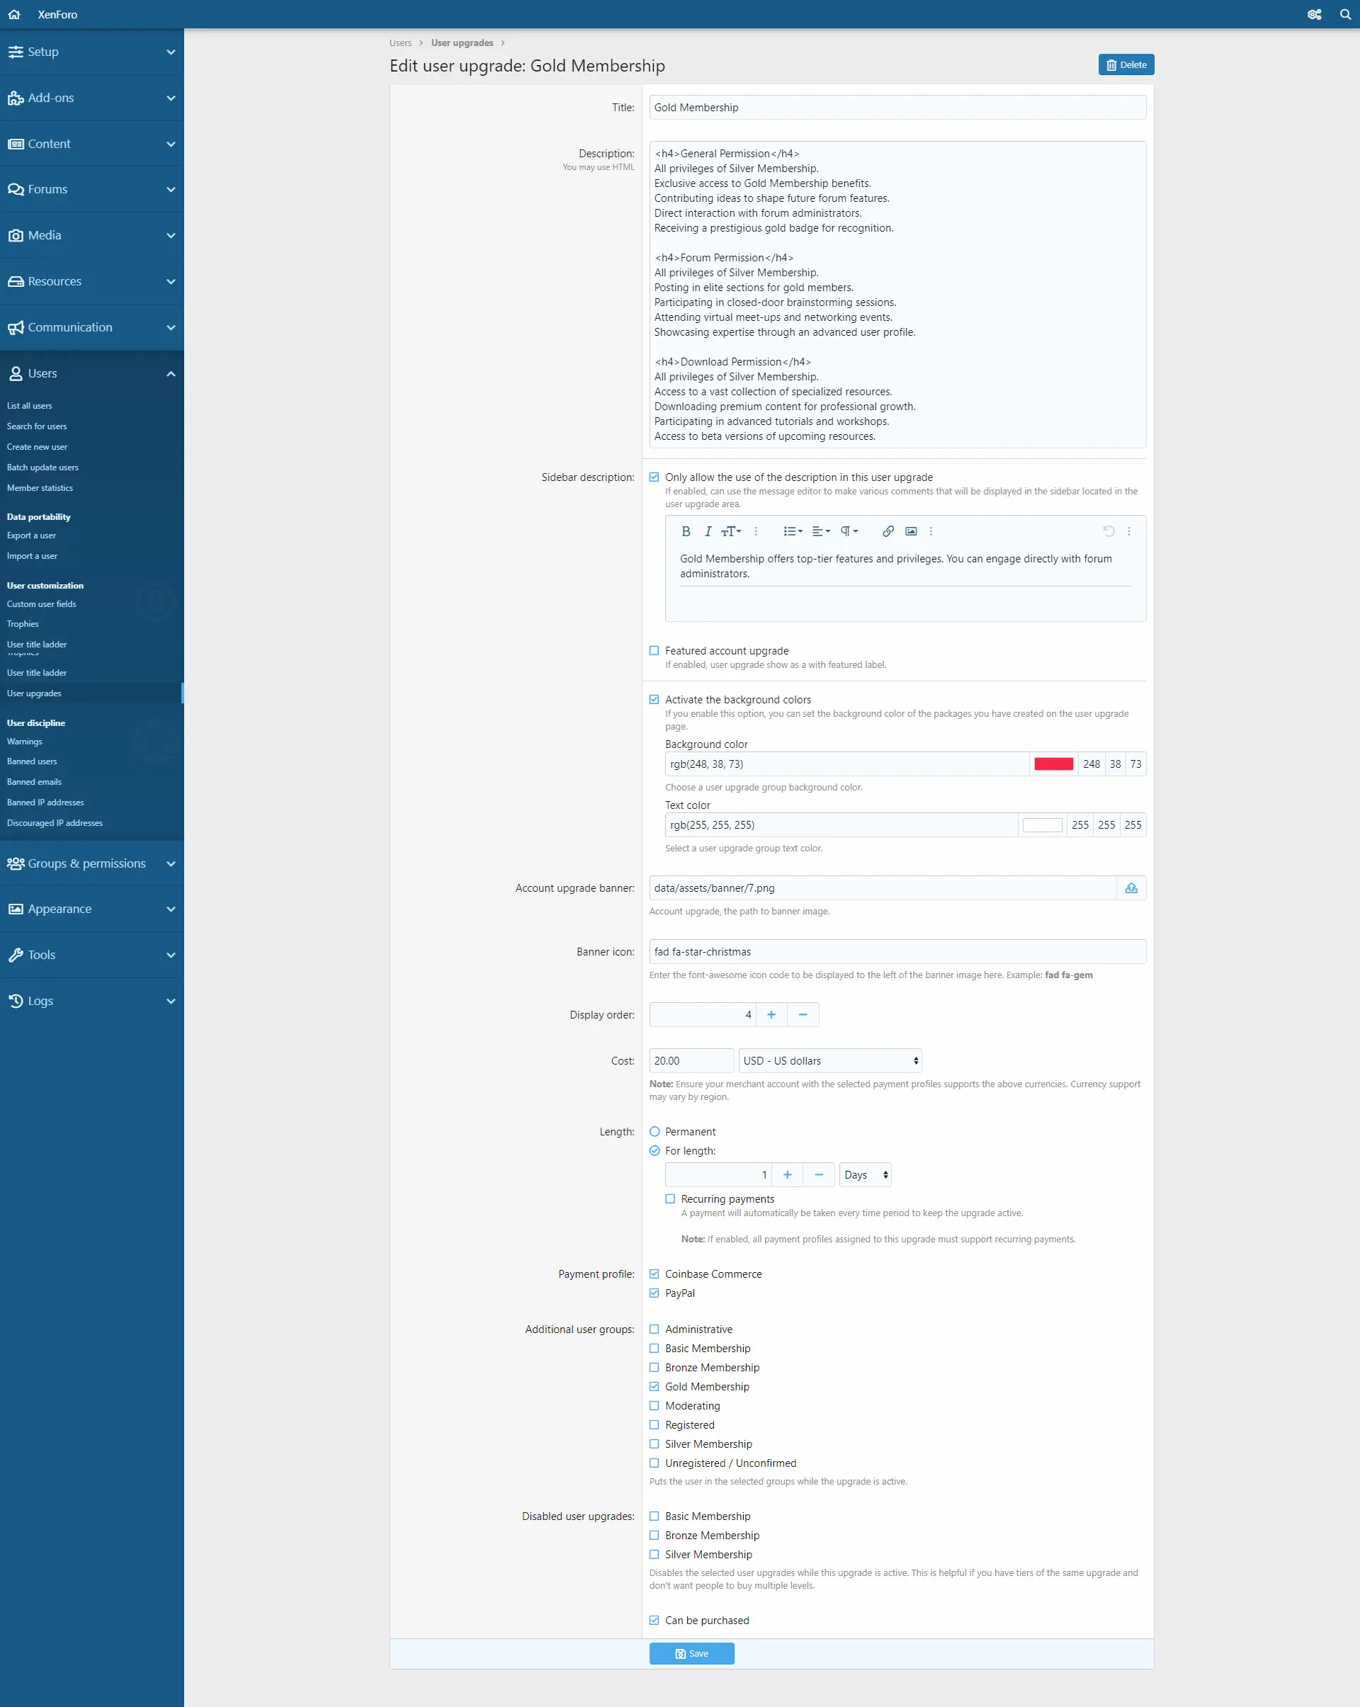
Task: Open more insert options after image icon
Action: (x=931, y=531)
